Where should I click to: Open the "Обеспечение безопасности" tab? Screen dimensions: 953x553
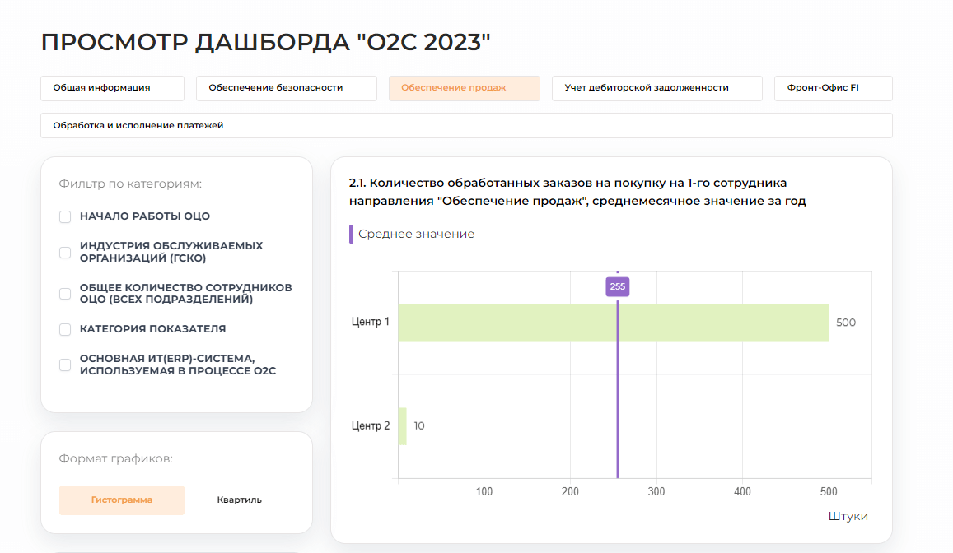tap(286, 88)
